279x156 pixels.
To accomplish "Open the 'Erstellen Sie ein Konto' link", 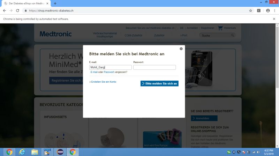I will click(x=104, y=82).
